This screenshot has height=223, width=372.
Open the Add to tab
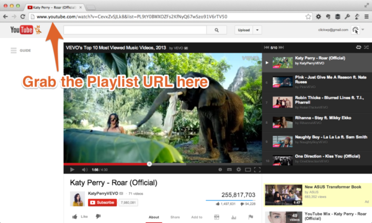pos(197,217)
